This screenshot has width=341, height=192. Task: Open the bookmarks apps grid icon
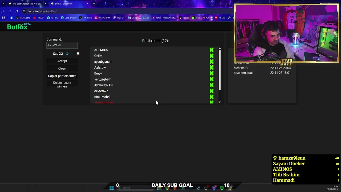tap(3, 18)
